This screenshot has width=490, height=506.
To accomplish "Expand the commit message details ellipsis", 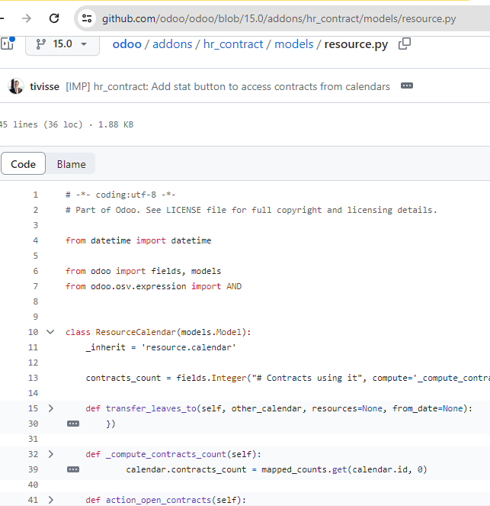I will click(x=407, y=85).
